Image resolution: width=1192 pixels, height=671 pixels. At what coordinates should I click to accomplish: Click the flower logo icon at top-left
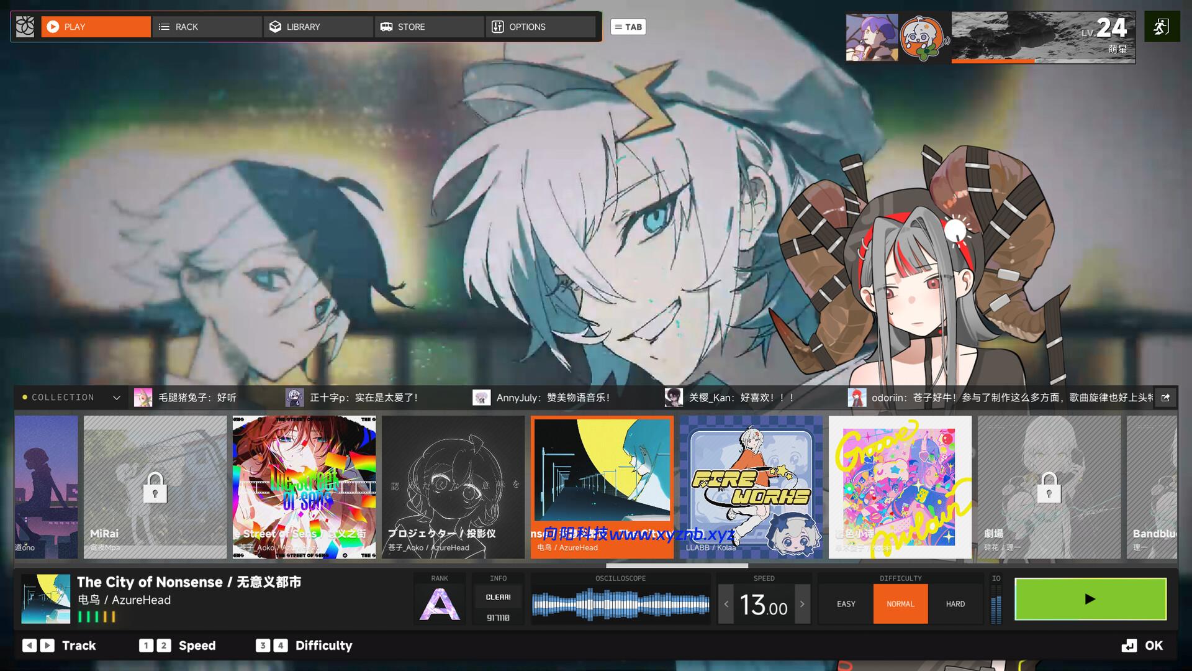point(25,27)
